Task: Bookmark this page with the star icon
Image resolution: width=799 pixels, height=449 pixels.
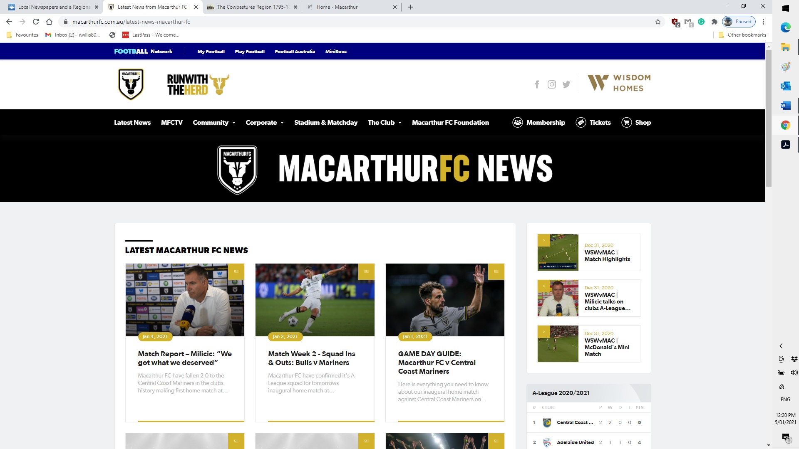Action: coord(658,22)
